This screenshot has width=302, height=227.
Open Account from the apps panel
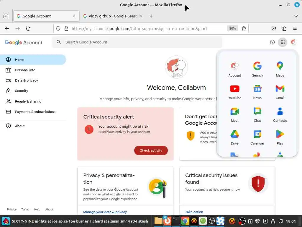(234, 69)
